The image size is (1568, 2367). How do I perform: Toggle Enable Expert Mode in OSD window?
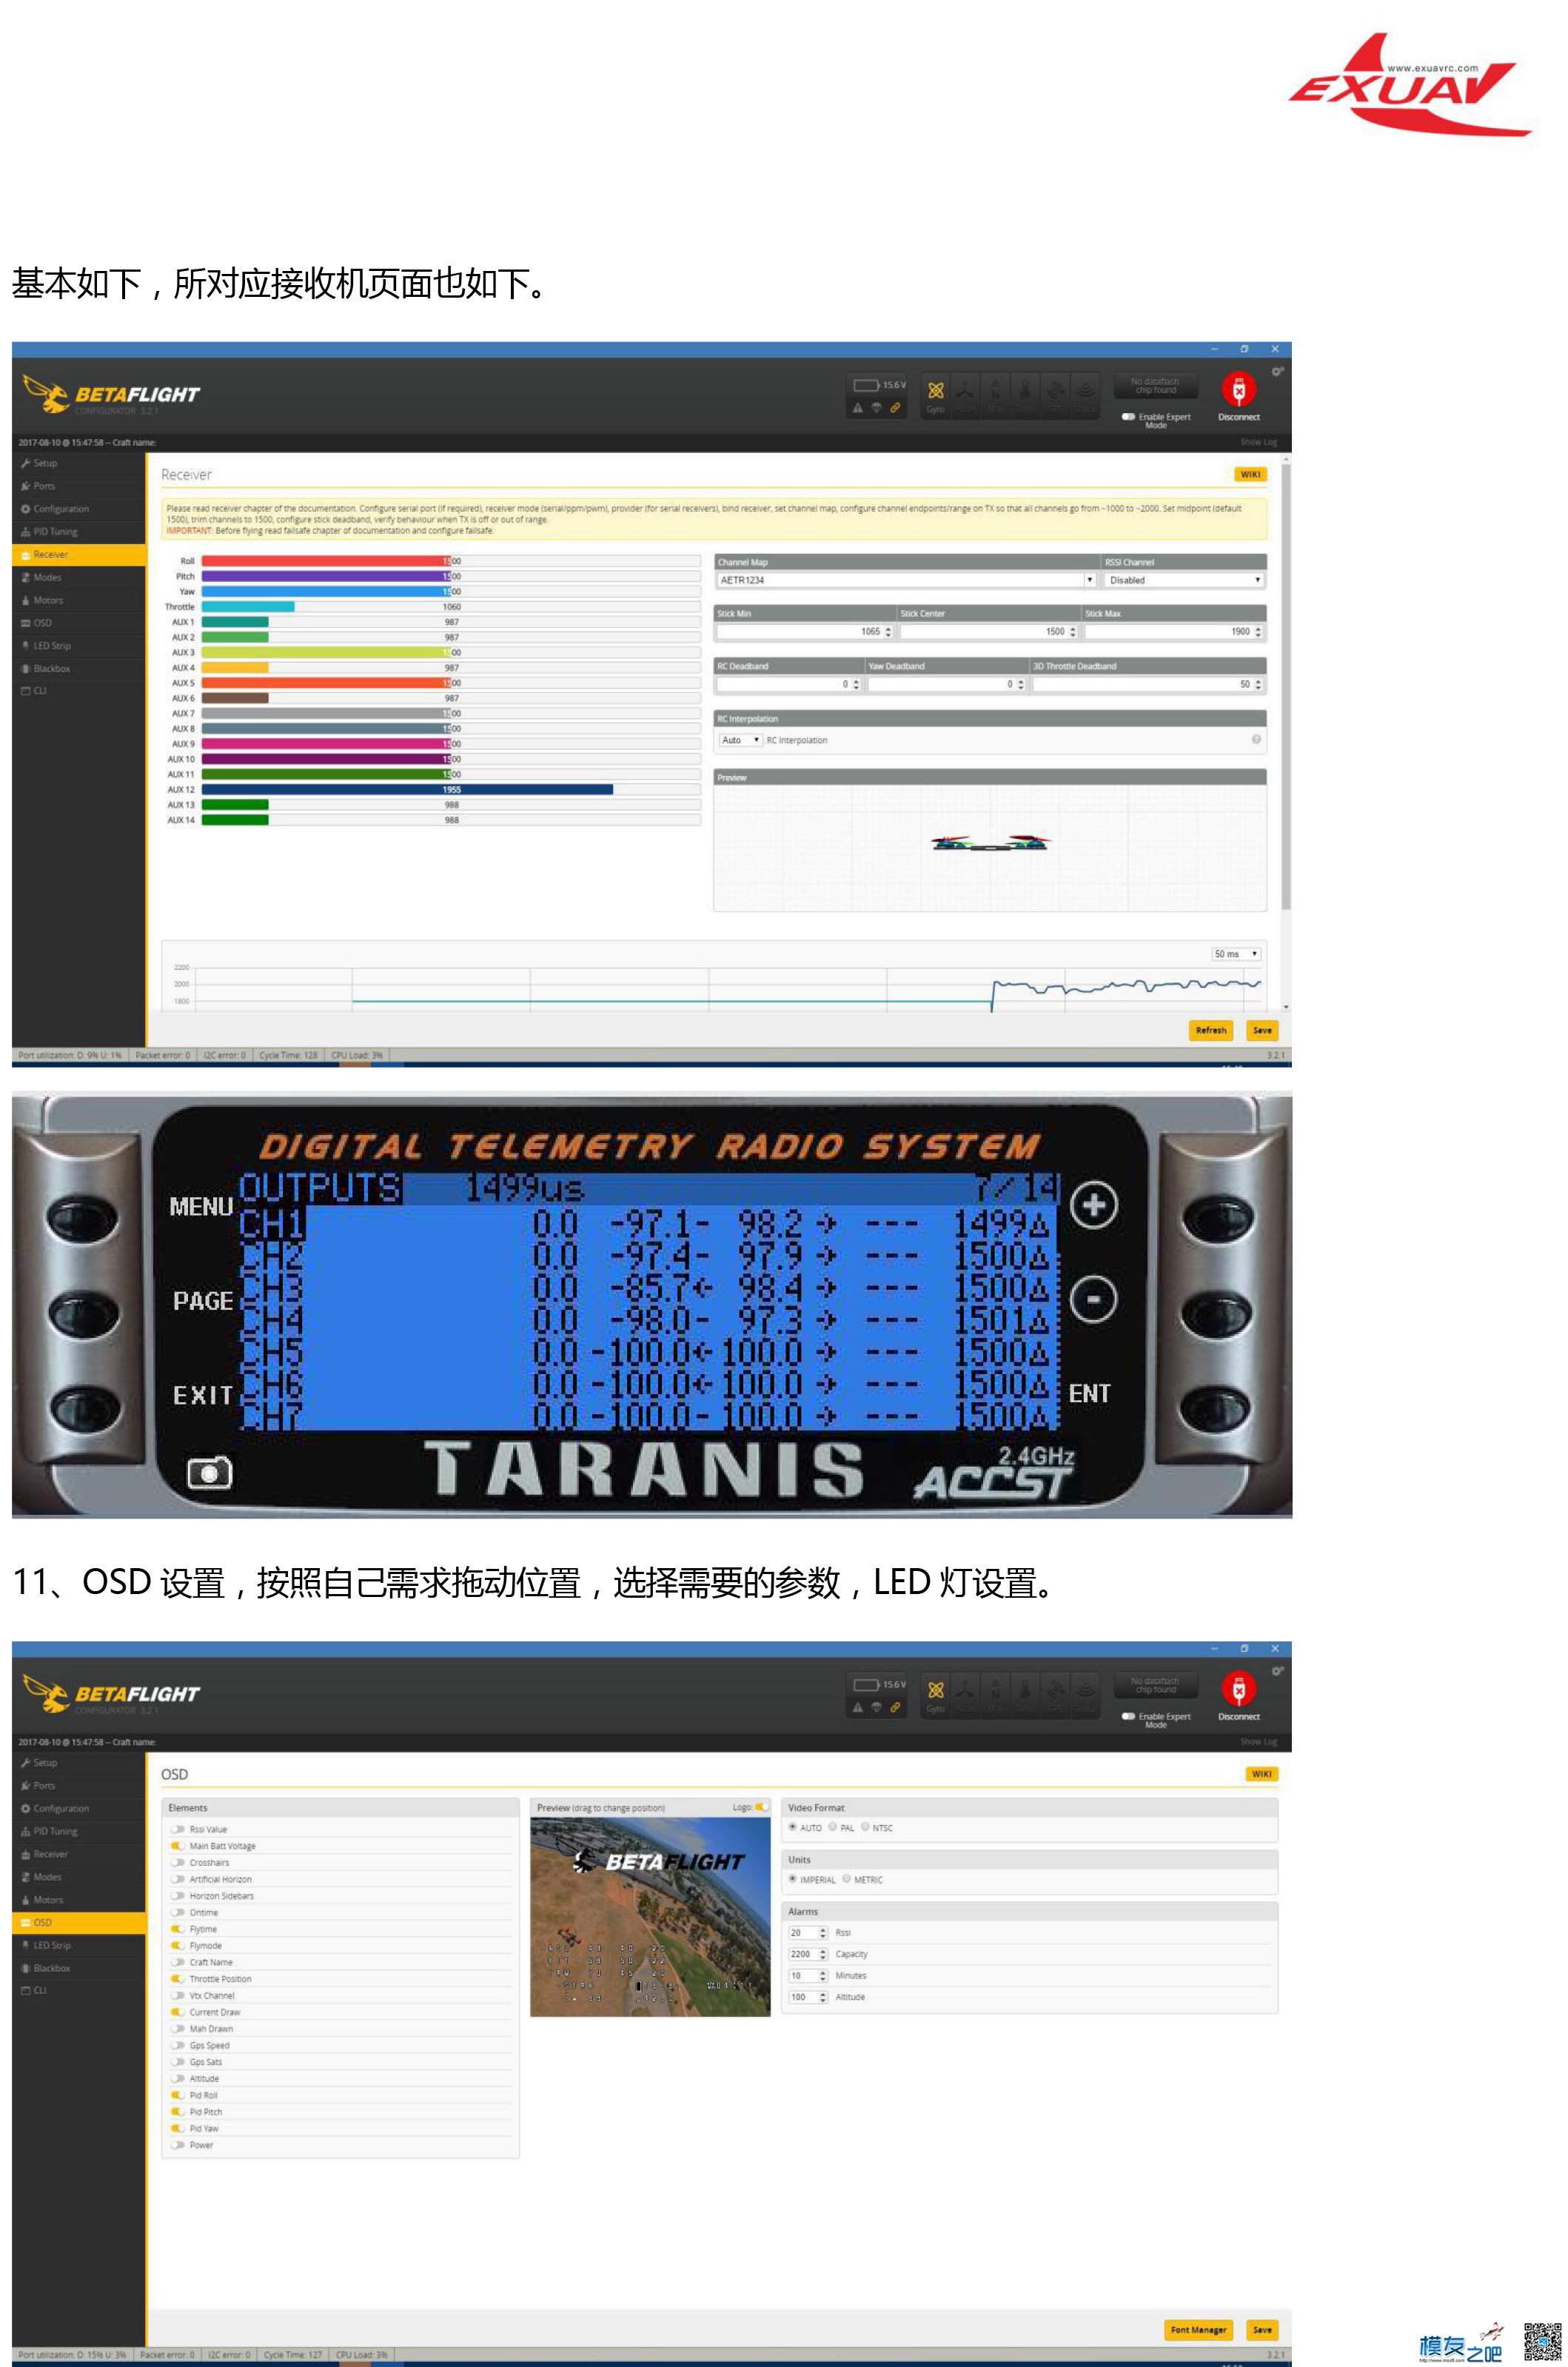pyautogui.click(x=1128, y=1716)
